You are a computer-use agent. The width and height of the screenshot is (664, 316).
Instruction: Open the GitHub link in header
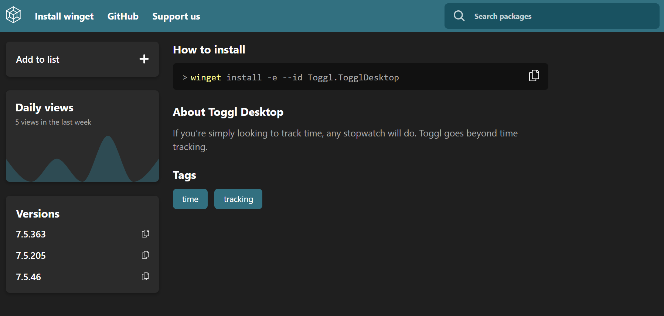click(123, 16)
